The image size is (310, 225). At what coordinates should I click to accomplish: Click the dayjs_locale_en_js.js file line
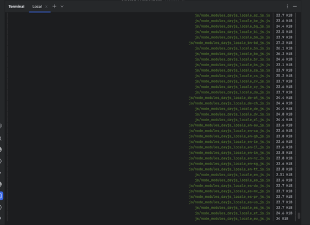pos(232,175)
